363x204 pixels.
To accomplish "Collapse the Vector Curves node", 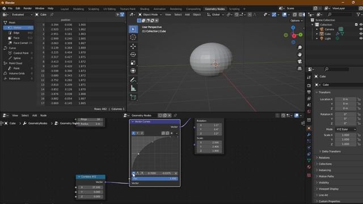I will (133, 121).
